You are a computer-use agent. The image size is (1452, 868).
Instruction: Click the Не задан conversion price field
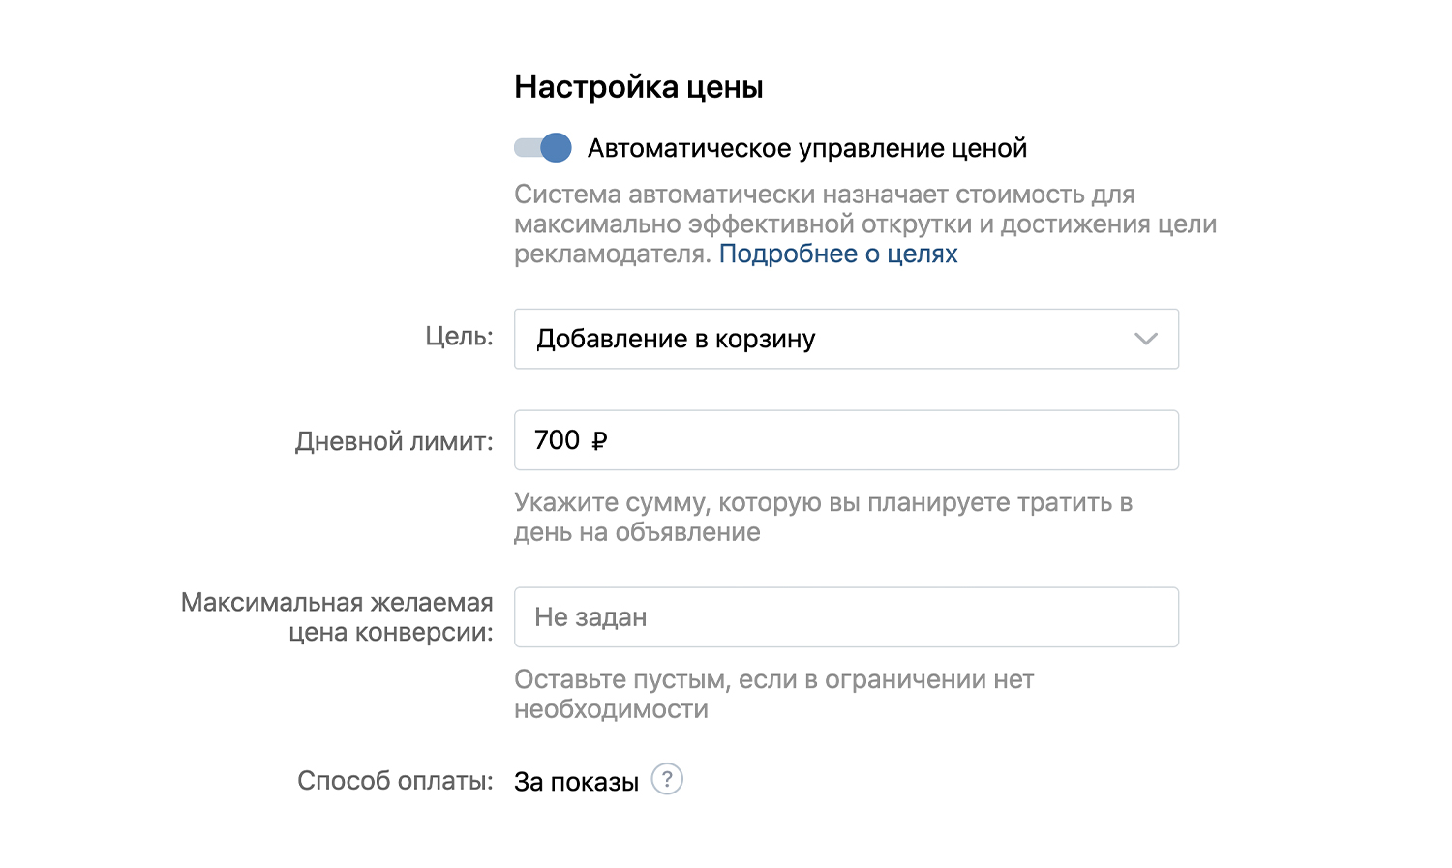[847, 617]
